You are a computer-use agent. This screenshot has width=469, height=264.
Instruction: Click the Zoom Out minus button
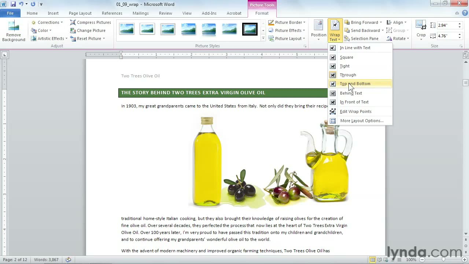[x=422, y=260]
